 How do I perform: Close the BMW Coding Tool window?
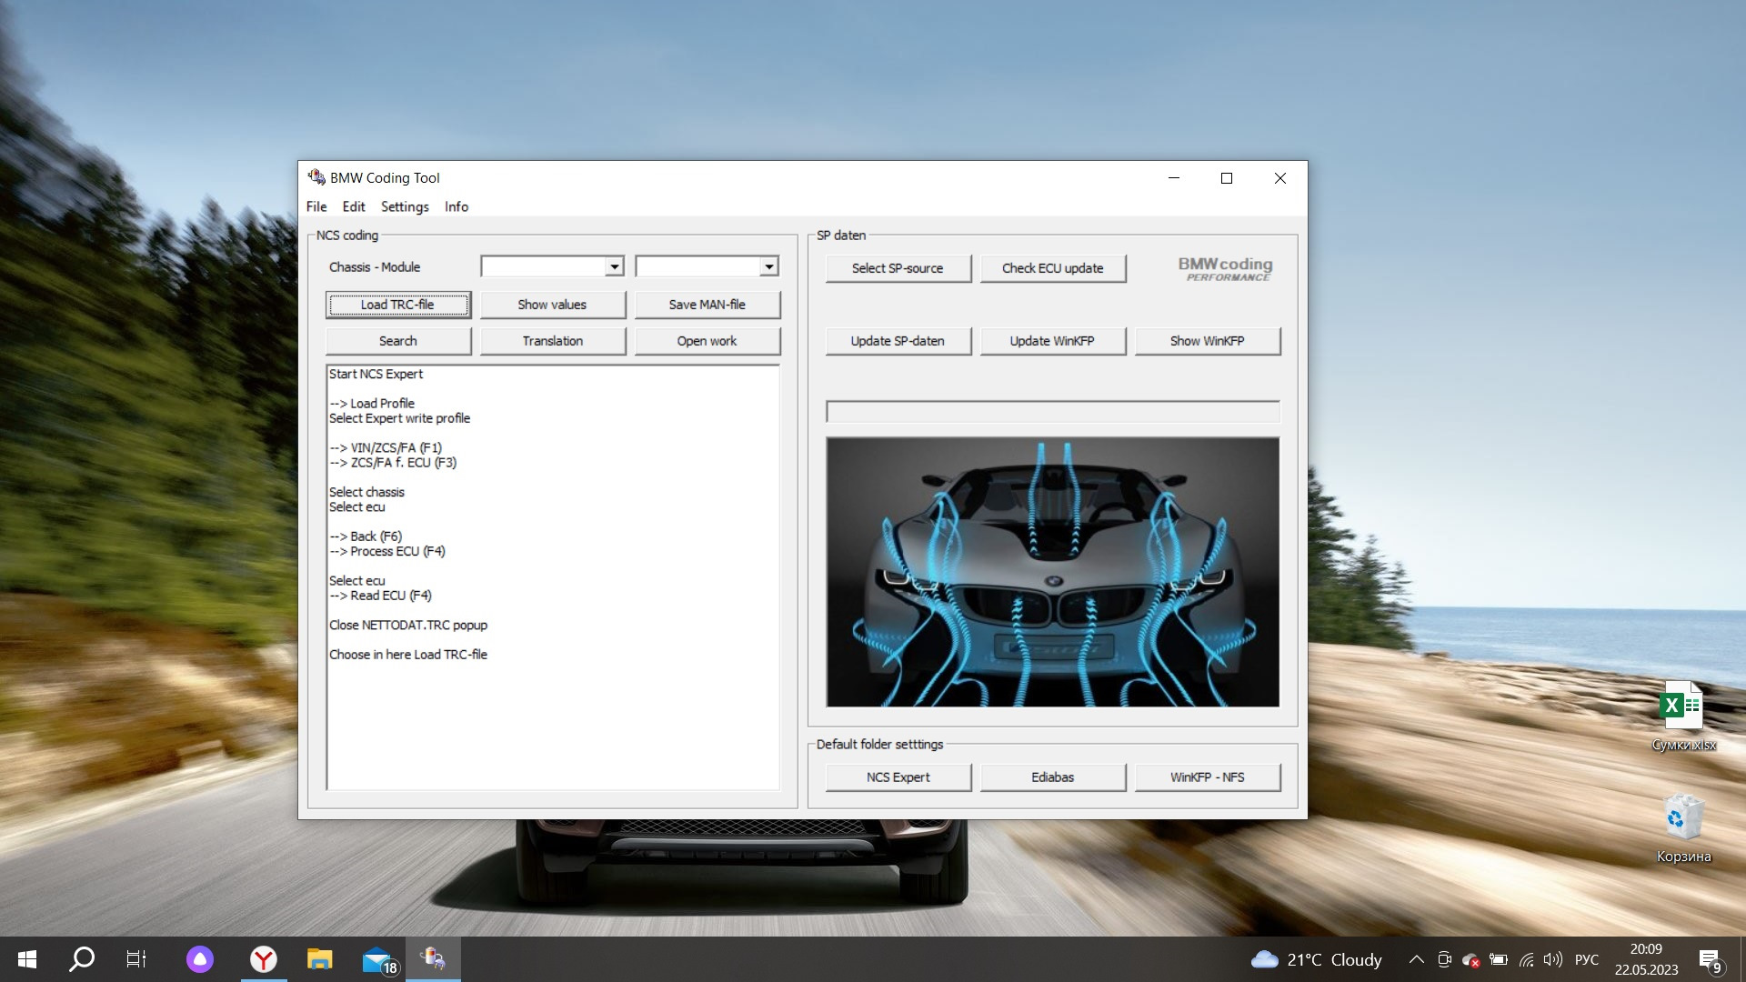click(1280, 178)
